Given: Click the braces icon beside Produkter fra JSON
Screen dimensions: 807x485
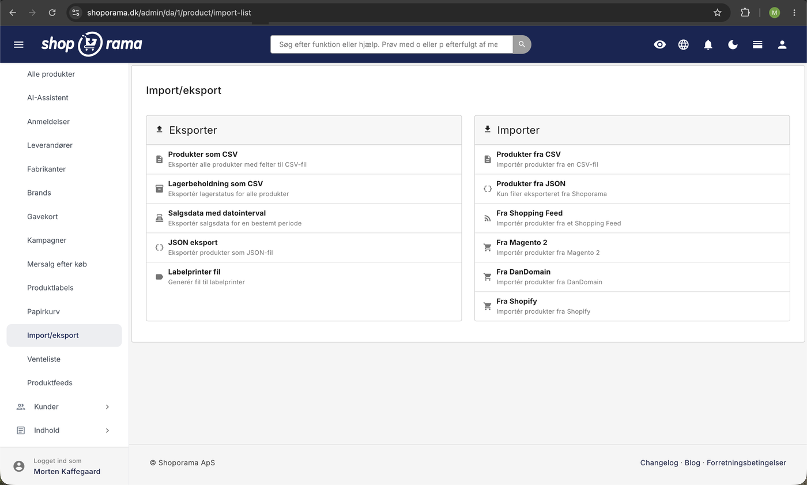Looking at the screenshot, I should (x=488, y=189).
